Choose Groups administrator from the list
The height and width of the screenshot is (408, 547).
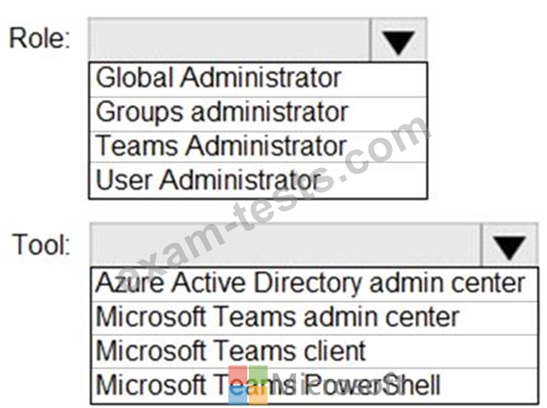click(x=258, y=114)
